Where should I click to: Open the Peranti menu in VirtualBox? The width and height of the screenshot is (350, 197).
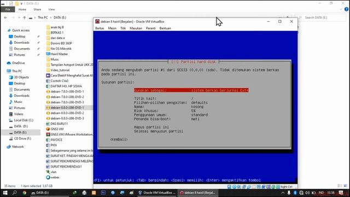[151, 28]
